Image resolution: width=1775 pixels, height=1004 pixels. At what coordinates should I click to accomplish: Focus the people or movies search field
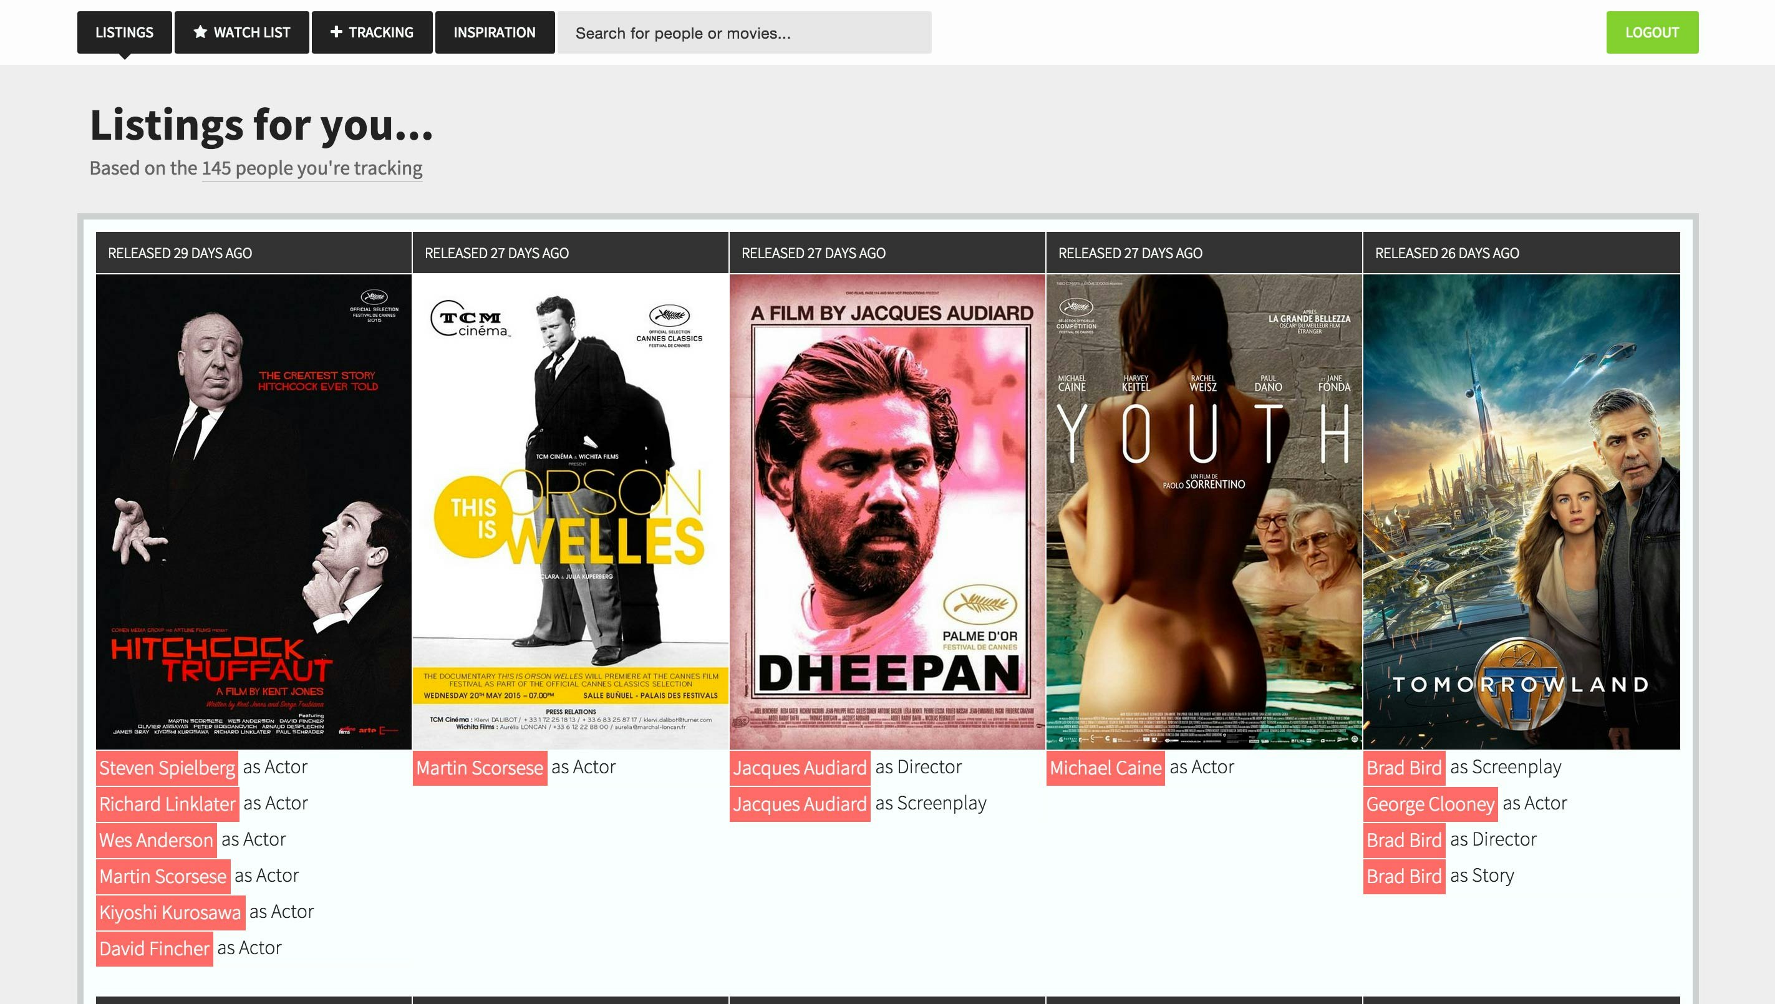click(743, 33)
